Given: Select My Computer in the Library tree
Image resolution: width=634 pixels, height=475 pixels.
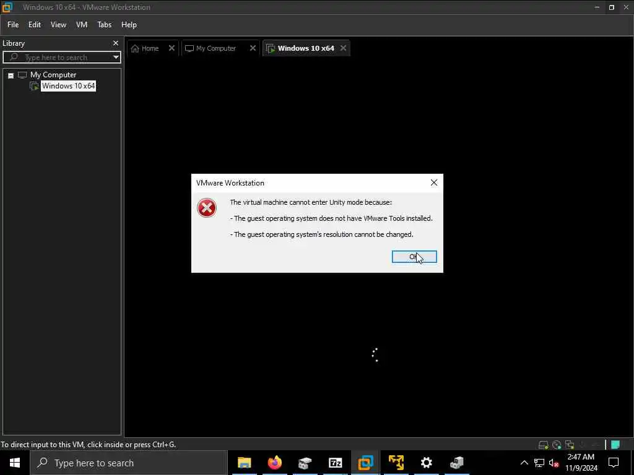Looking at the screenshot, I should 53,75.
